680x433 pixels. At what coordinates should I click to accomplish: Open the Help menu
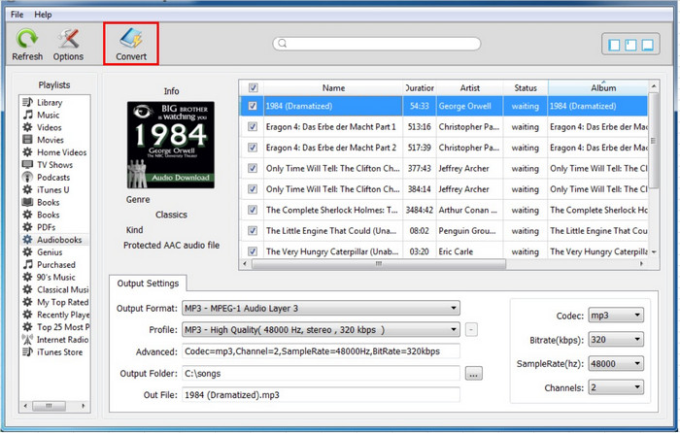pos(43,15)
